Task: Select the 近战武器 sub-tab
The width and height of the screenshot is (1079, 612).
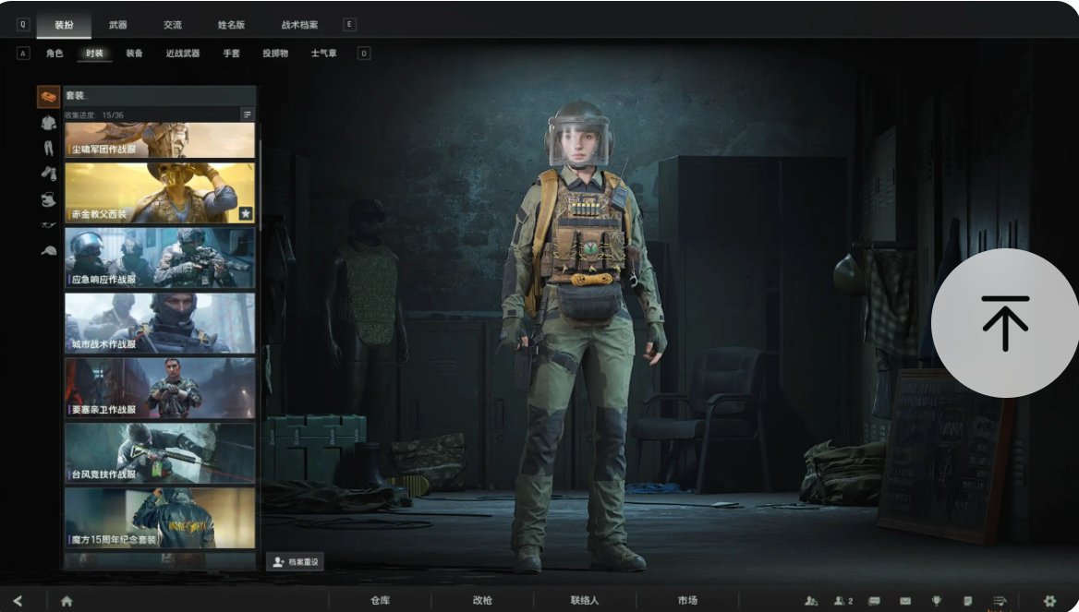Action: point(182,53)
